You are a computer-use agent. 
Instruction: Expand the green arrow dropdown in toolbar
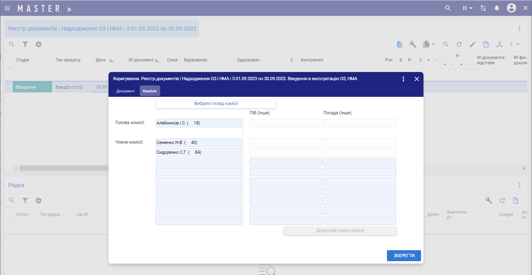(518, 44)
